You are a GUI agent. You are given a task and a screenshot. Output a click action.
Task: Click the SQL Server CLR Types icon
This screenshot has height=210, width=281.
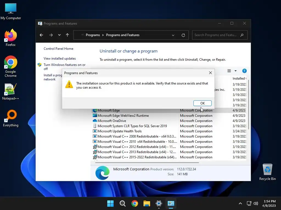click(95, 126)
